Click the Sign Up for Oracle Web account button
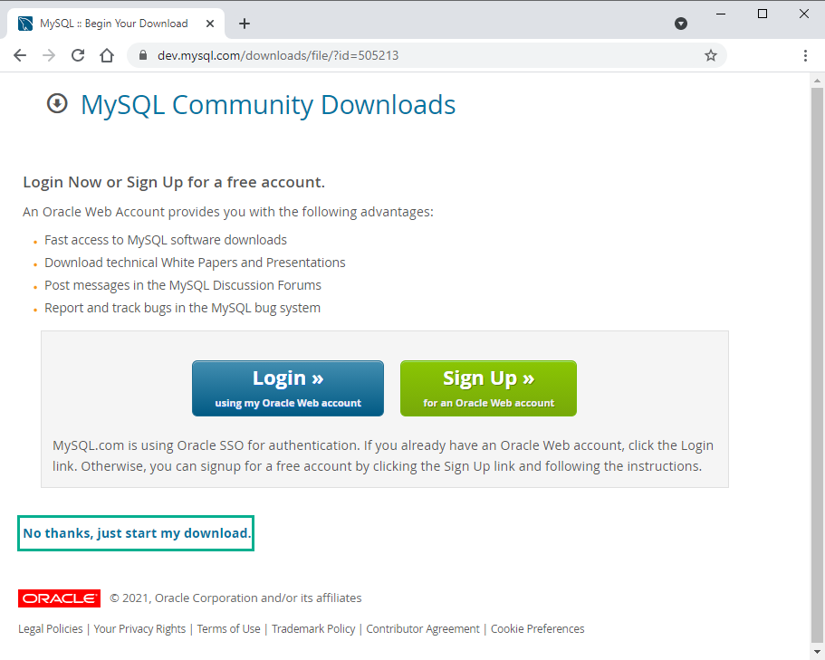The height and width of the screenshot is (660, 825). [x=488, y=387]
